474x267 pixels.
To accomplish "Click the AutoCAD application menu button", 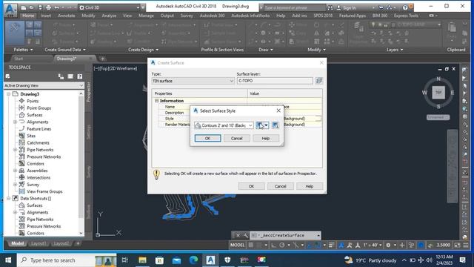I will pyautogui.click(x=11, y=10).
